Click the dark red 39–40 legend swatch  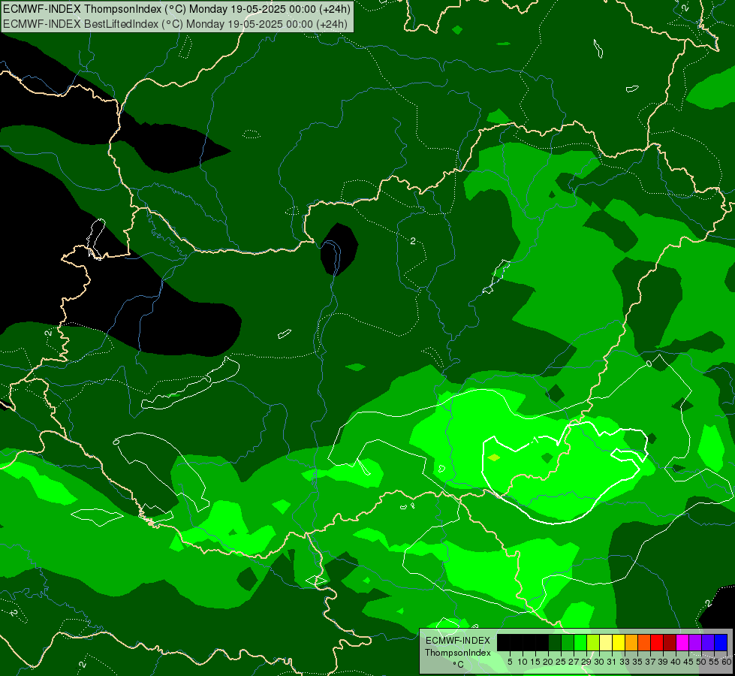click(x=670, y=642)
